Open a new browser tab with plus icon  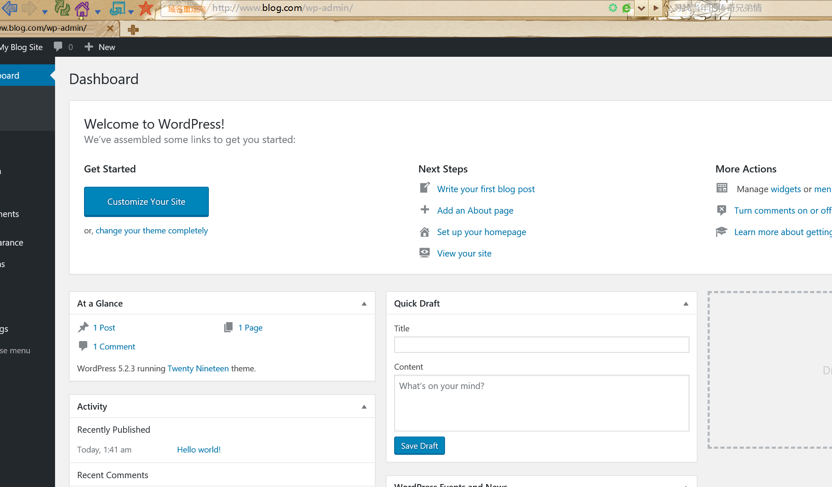(x=133, y=29)
